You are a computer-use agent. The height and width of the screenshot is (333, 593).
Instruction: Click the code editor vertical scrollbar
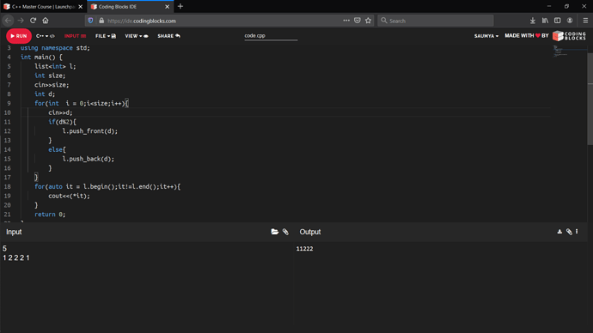590,99
